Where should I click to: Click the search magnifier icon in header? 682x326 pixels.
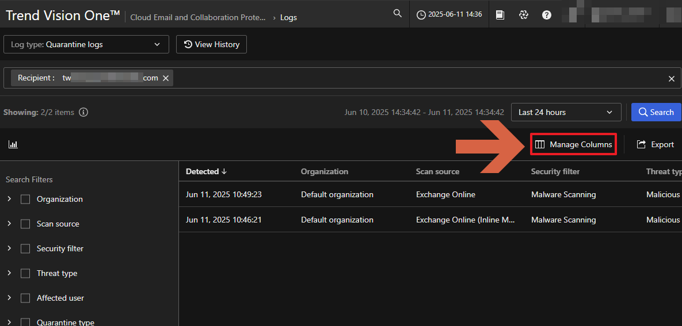(x=397, y=14)
